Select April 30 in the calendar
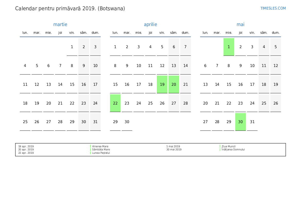Image resolution: width=301 pixels, height=213 pixels. 127,122
